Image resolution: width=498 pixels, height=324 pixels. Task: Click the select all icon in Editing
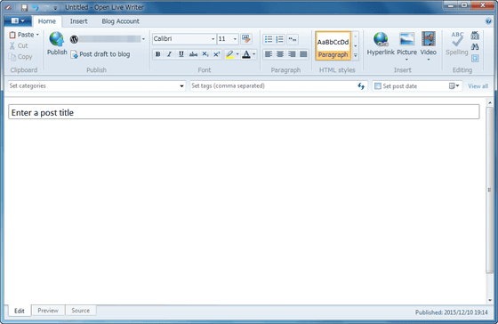pos(475,58)
